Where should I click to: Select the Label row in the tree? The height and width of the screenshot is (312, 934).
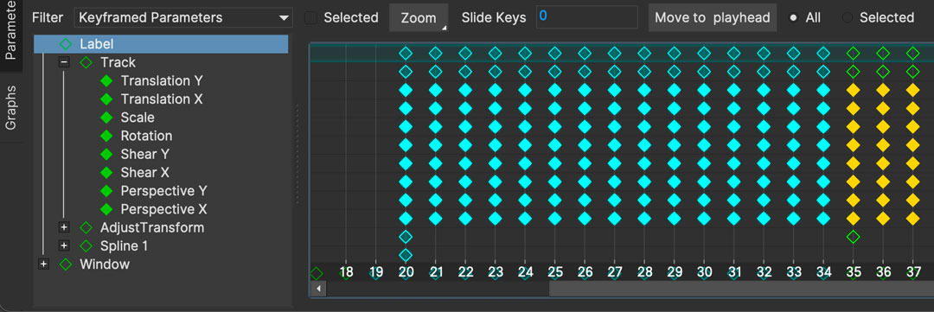point(161,44)
